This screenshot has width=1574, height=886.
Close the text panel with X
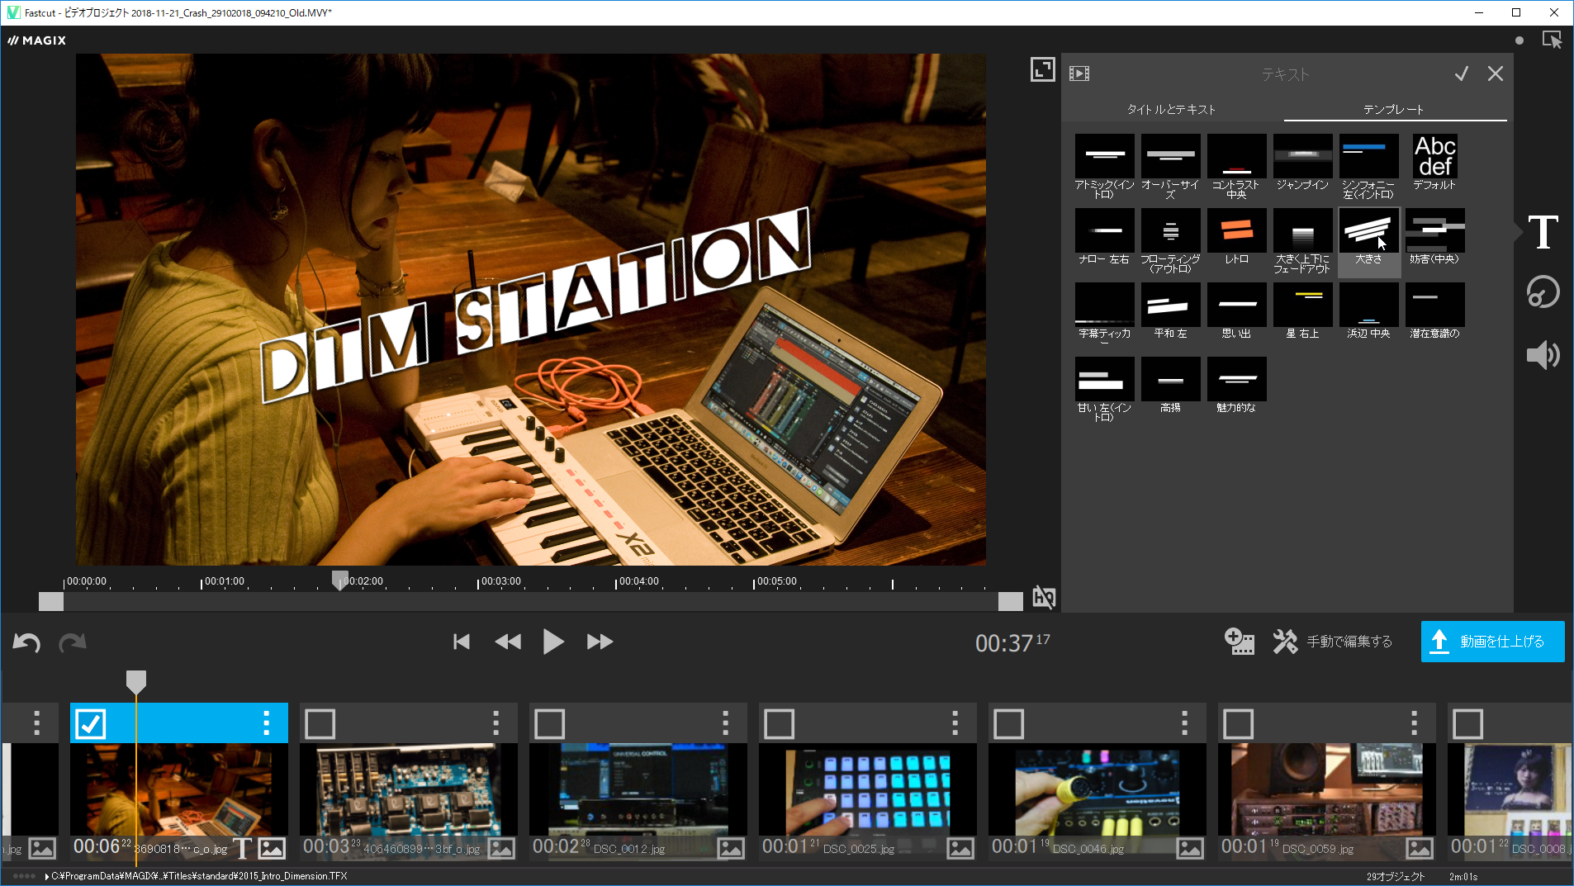click(1496, 73)
